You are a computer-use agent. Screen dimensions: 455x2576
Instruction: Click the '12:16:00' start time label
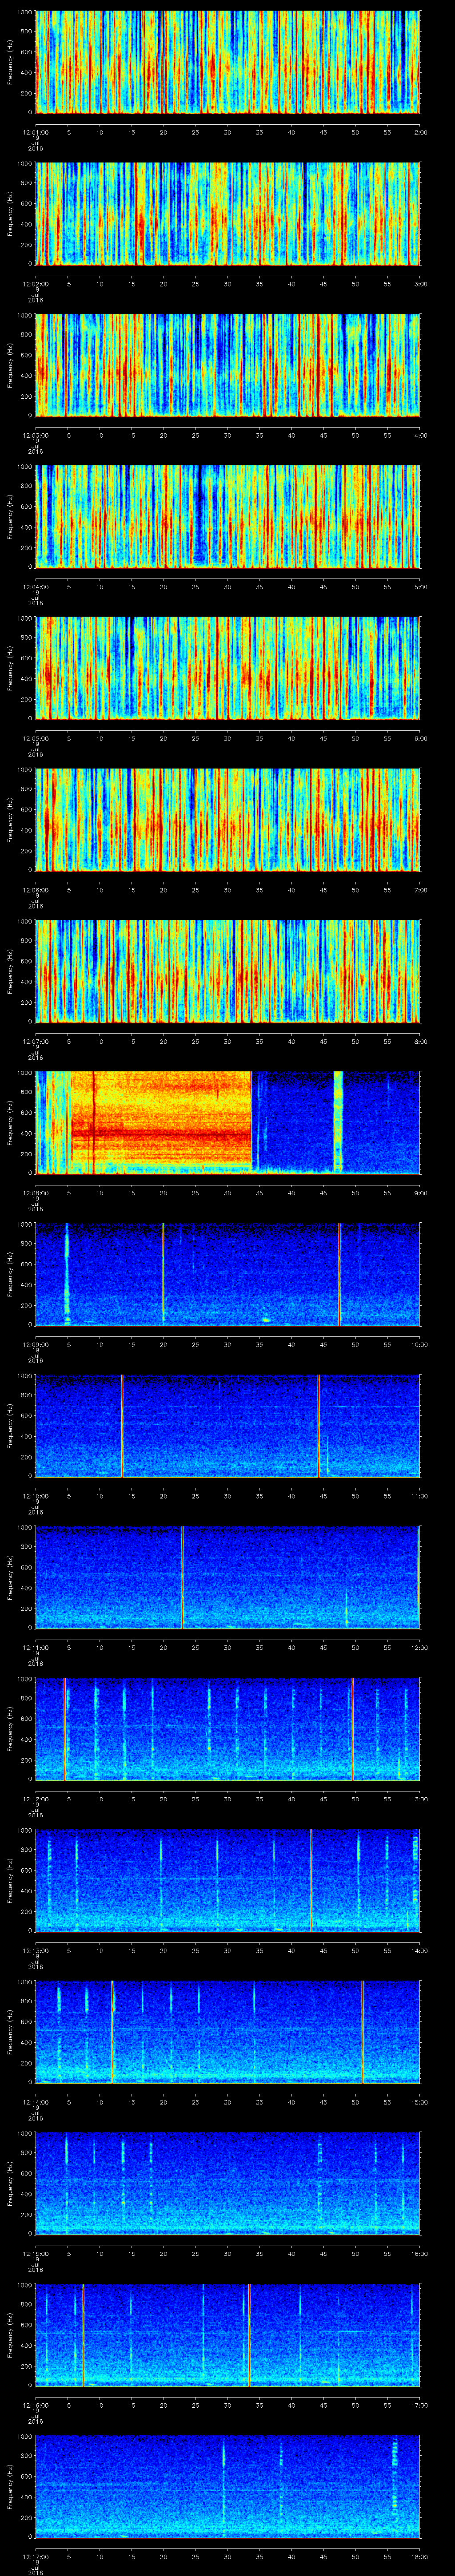click(x=36, y=2405)
